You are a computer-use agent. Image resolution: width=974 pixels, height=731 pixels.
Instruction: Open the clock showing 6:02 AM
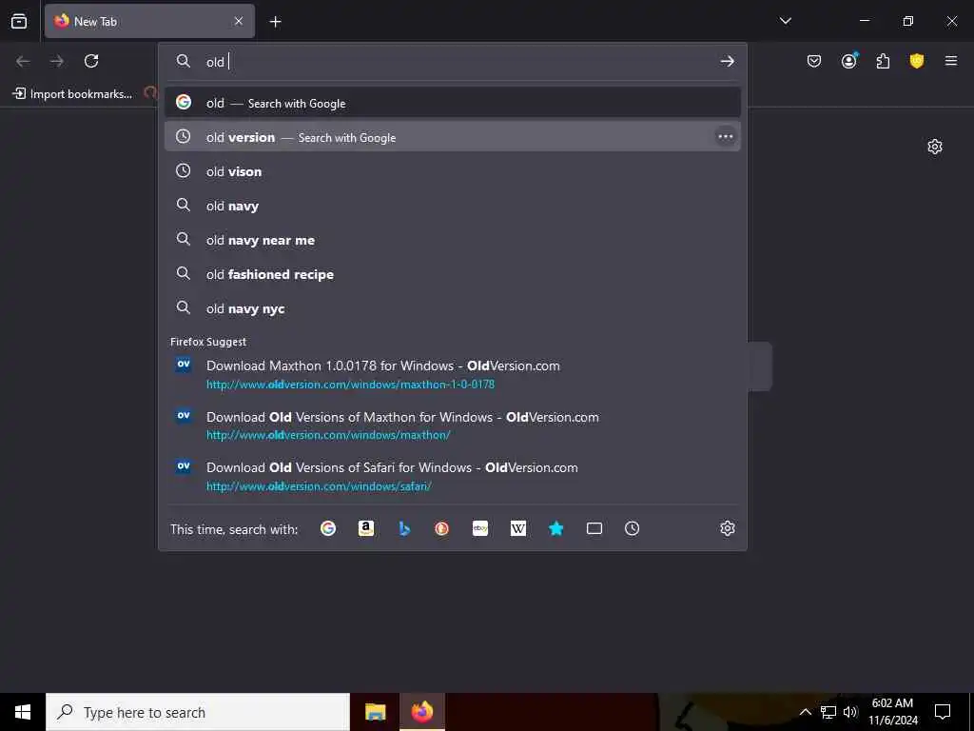[892, 712]
